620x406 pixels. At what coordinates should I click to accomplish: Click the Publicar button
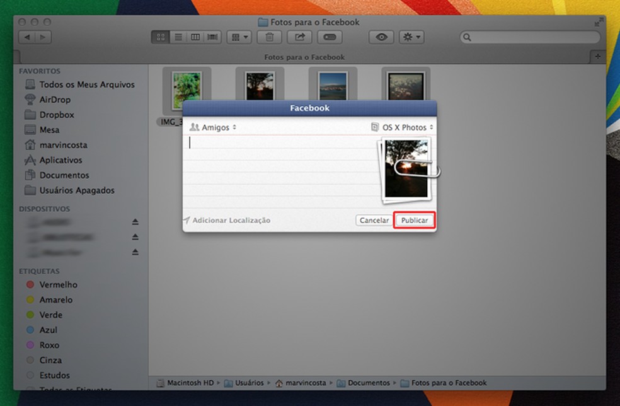(x=415, y=220)
